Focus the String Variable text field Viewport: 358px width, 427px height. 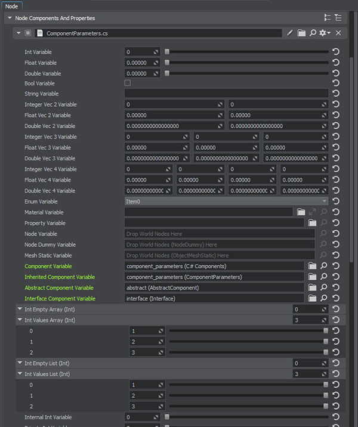pyautogui.click(x=226, y=94)
